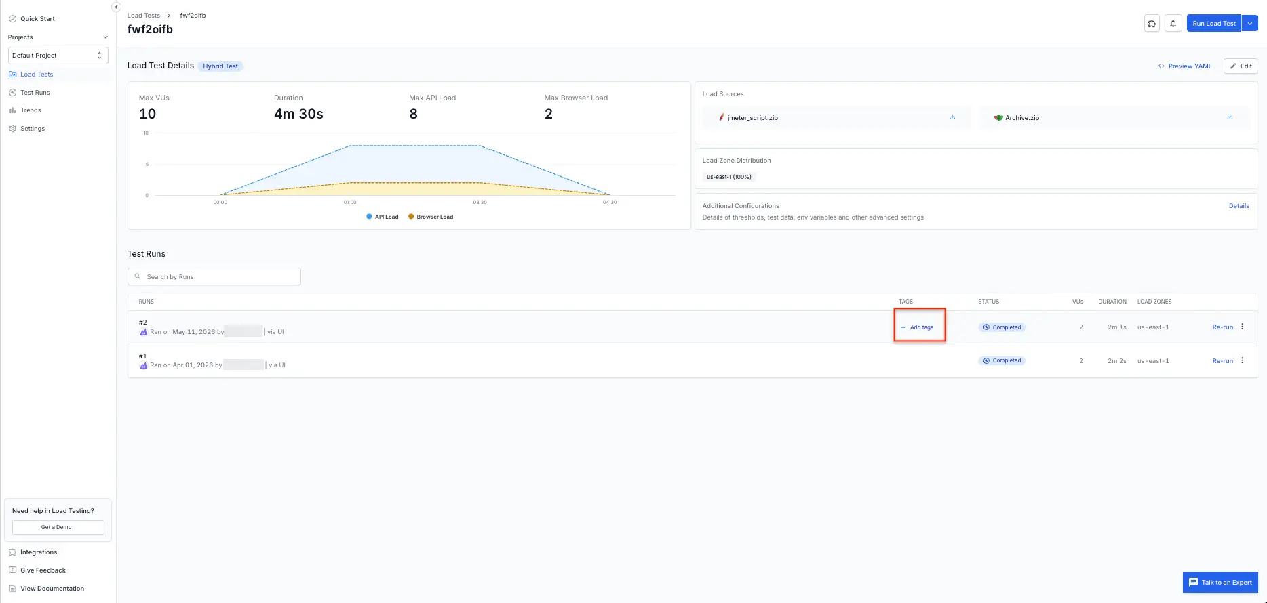This screenshot has width=1267, height=603.
Task: Open Additional Configurations Details link
Action: 1239,206
